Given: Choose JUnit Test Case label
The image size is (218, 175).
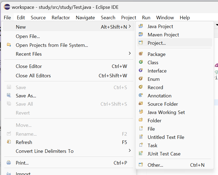Looking at the screenshot, I should point(164,154).
